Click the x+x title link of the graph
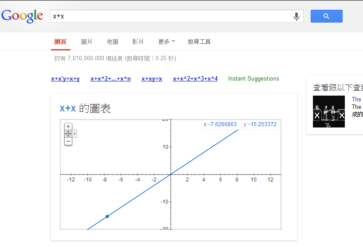 pos(68,108)
